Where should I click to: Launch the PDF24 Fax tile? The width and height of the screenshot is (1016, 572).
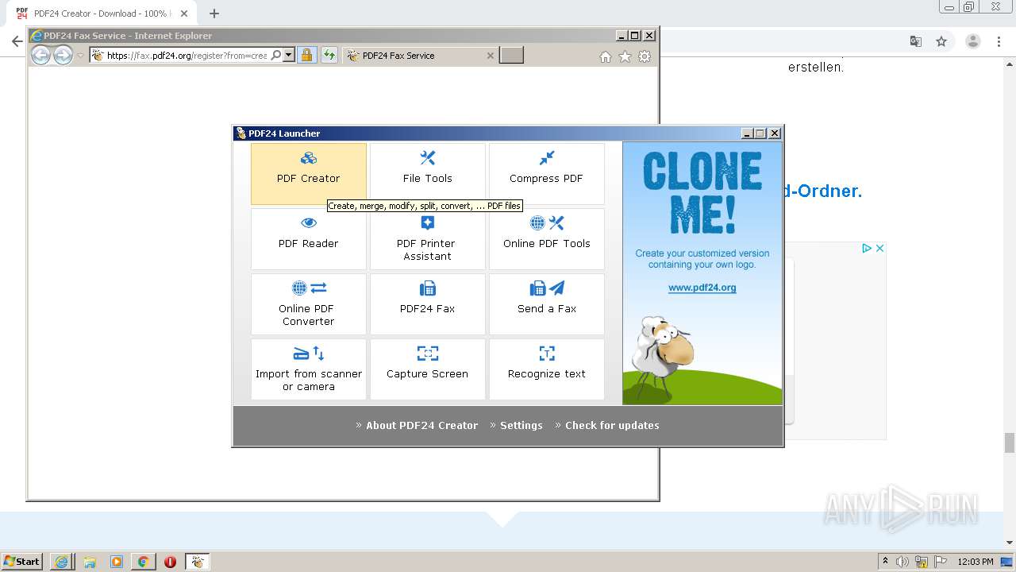point(428,304)
